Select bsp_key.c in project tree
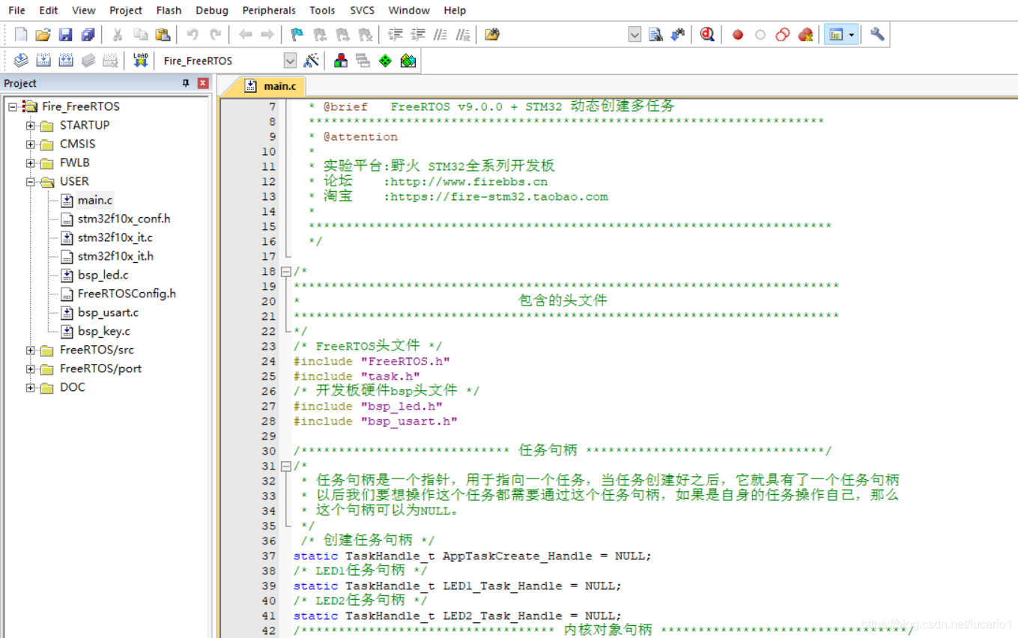This screenshot has height=638, width=1018. pos(103,331)
